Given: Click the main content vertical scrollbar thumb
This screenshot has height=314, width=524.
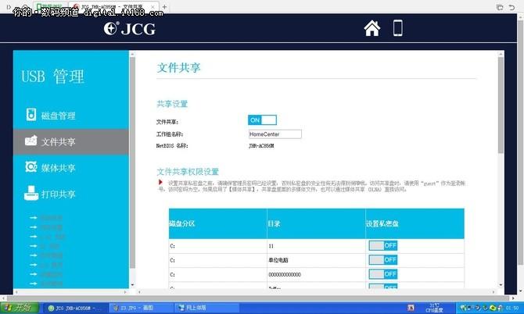Looking at the screenshot, I should [x=501, y=105].
